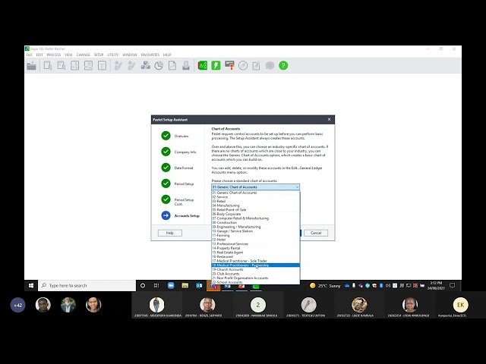The width and height of the screenshot is (486, 364).
Task: Open the UTILITY menu
Action: pyautogui.click(x=113, y=55)
